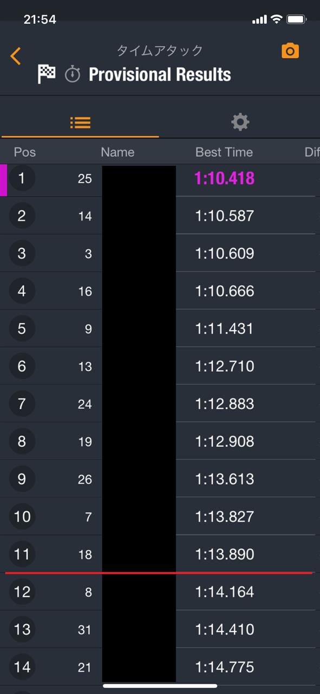Tap the stopwatch icon beside Provisional Results
The height and width of the screenshot is (694, 320).
click(73, 74)
